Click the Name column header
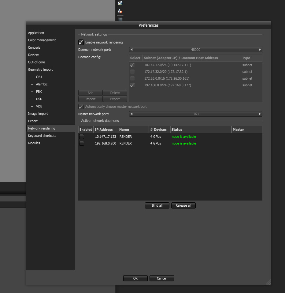Screen dimensions: 285x293 coord(133,130)
